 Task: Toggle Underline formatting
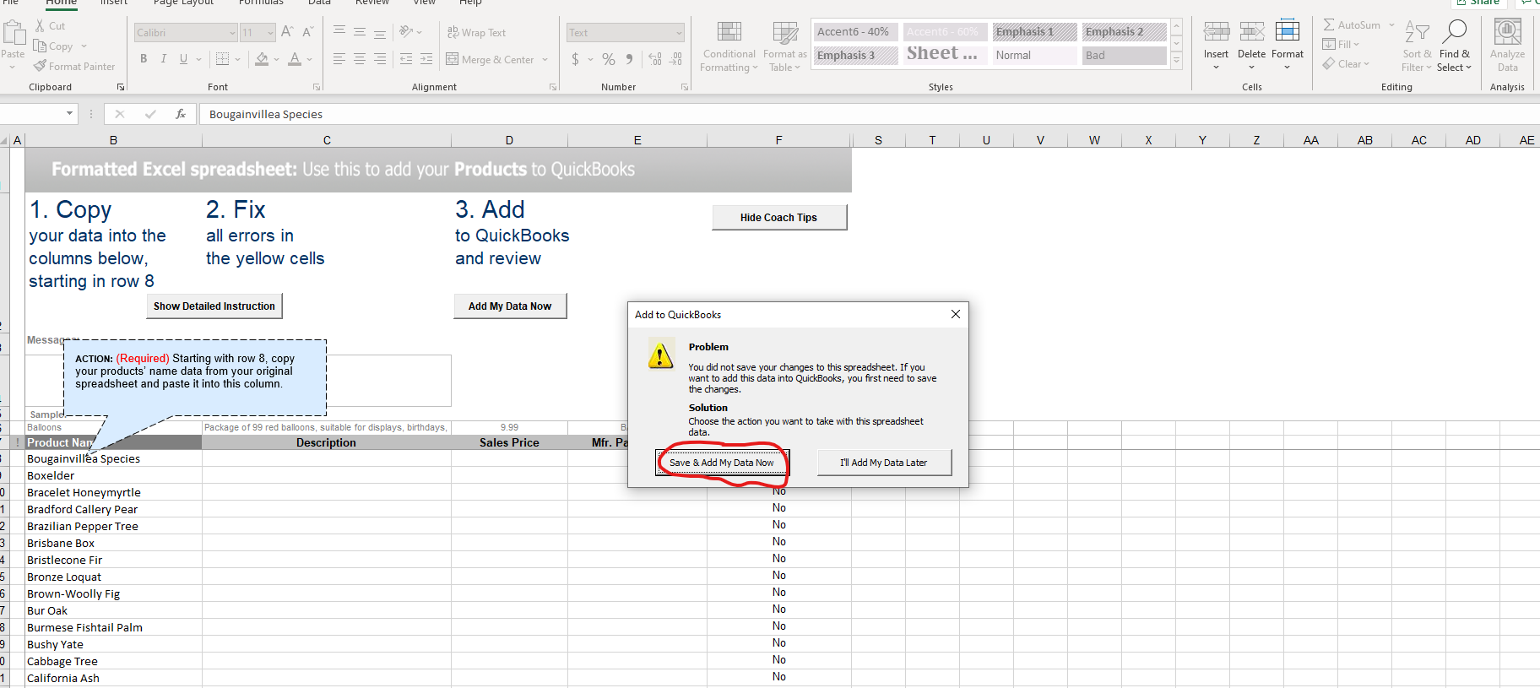(183, 59)
